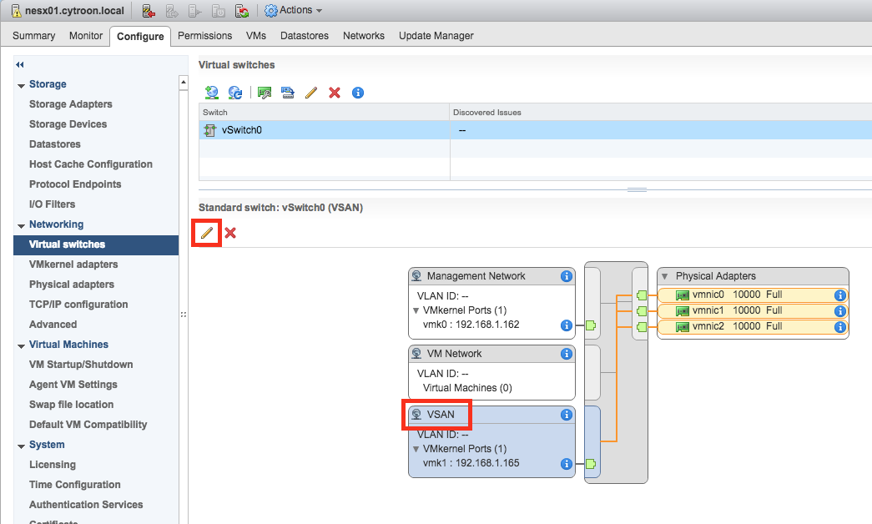
Task: Show info for vmnic2 adapter
Action: (x=839, y=327)
